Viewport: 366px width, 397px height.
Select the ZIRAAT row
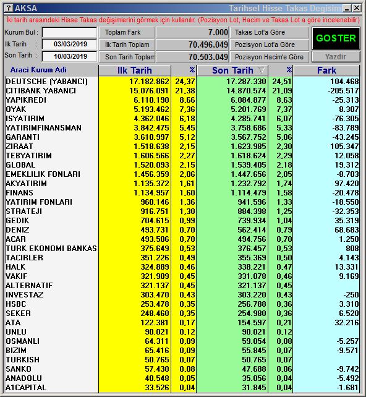coord(182,147)
